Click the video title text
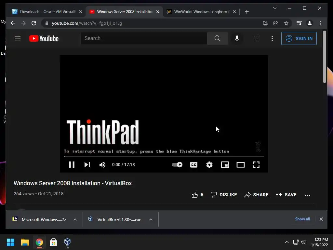The image size is (333, 250). click(73, 183)
